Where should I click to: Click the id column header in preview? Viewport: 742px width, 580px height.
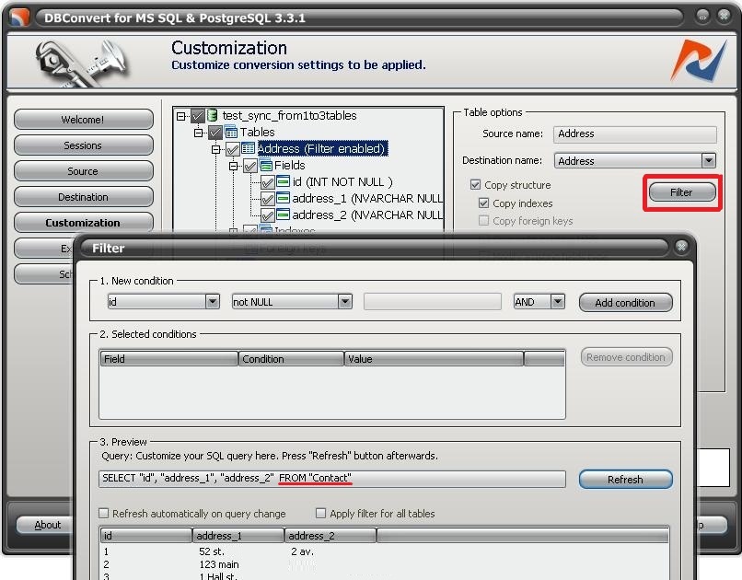pos(146,536)
